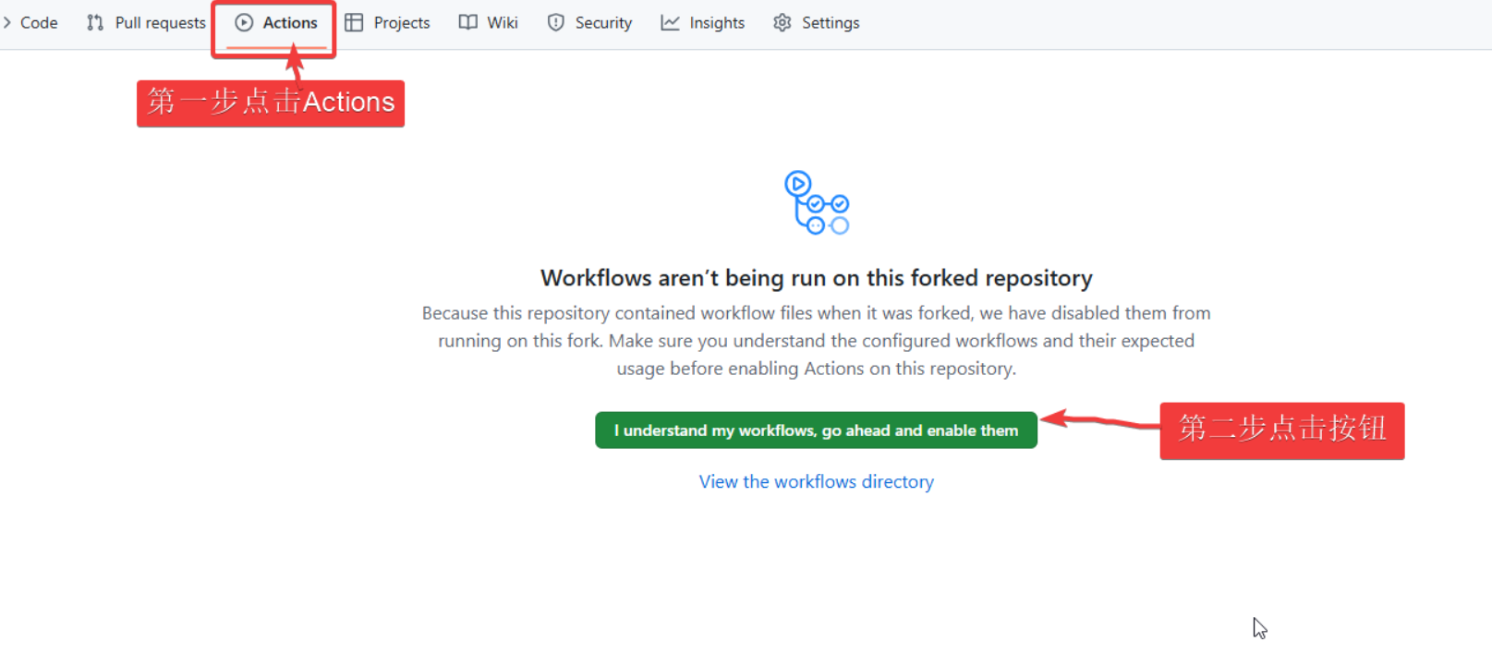The height and width of the screenshot is (666, 1492).
Task: View the Insights tab
Action: pos(703,23)
